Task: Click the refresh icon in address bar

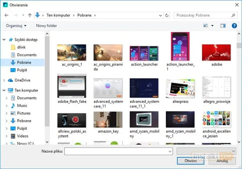Action: click(x=167, y=15)
